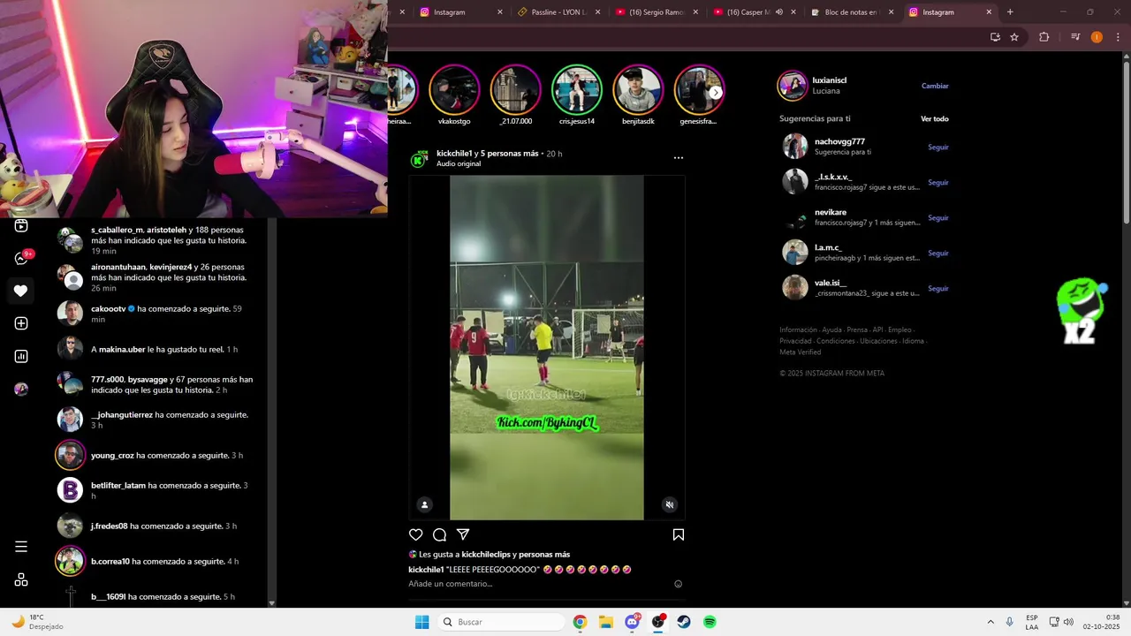
Task: Open Discord from the taskbar
Action: 633,622
